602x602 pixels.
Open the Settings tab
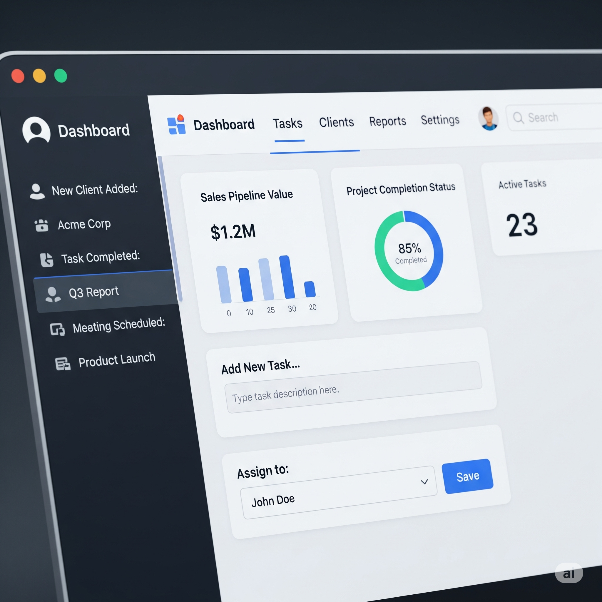point(440,120)
